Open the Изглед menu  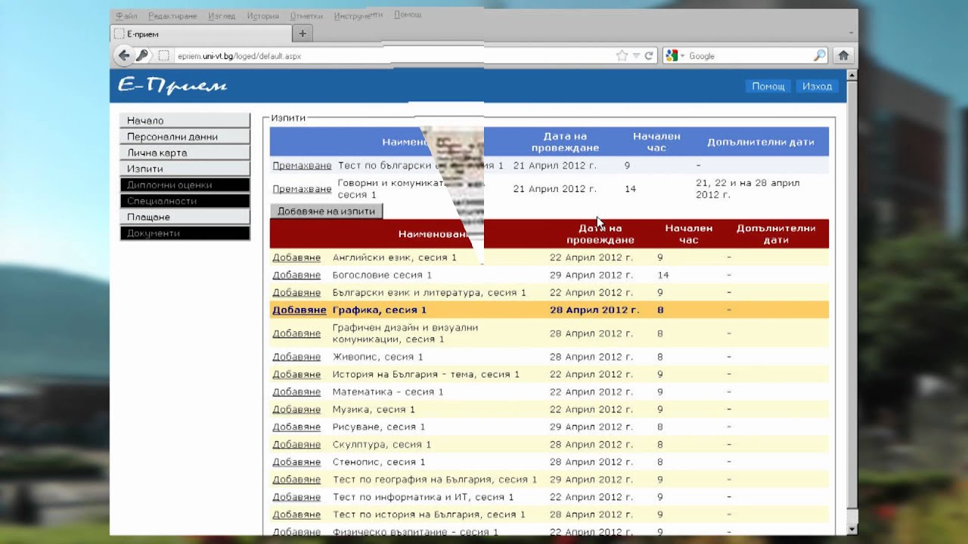(x=222, y=15)
